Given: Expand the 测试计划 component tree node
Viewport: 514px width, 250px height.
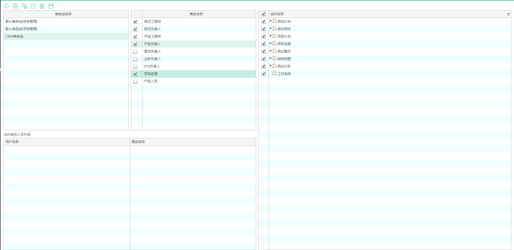Looking at the screenshot, I should click(271, 21).
